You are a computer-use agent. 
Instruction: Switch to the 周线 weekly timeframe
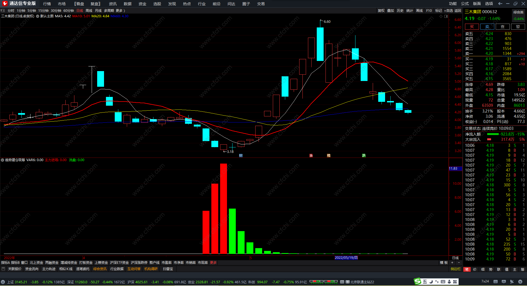coord(89,10)
